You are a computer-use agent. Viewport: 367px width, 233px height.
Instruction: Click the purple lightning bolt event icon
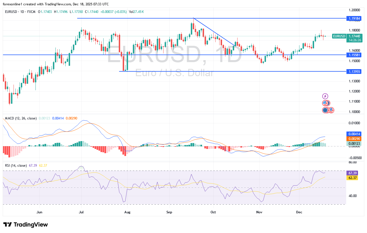click(325, 96)
